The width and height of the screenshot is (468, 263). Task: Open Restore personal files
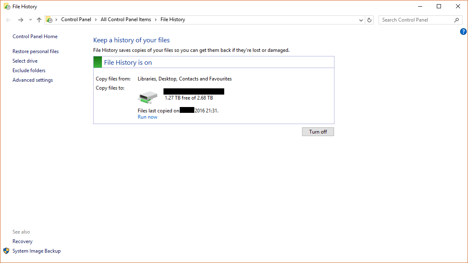[x=35, y=51]
